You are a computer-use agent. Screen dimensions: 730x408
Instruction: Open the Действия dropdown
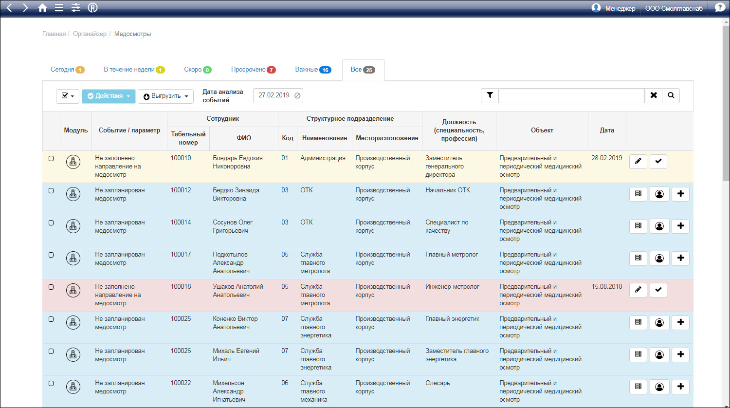pyautogui.click(x=109, y=96)
